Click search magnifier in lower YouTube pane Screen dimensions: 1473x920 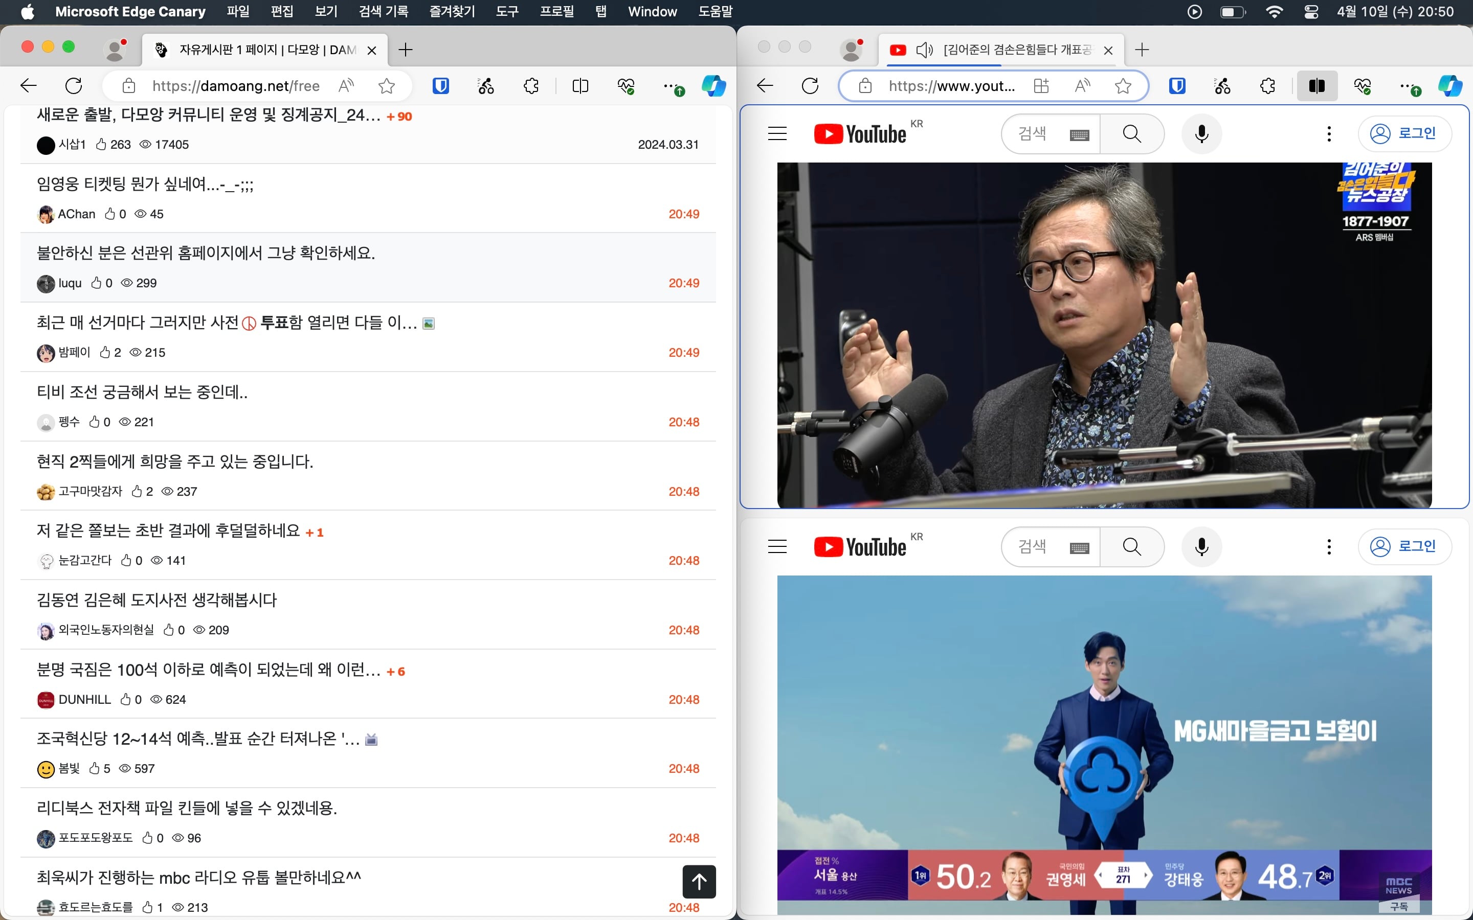[x=1132, y=546]
